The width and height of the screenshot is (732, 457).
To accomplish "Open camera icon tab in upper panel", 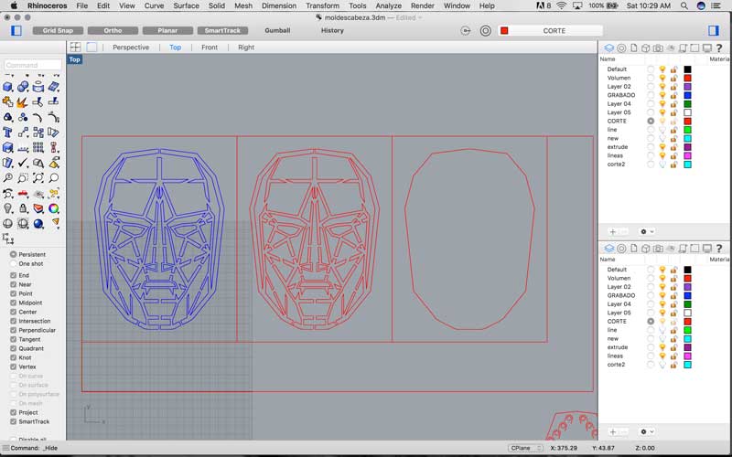I will [658, 48].
